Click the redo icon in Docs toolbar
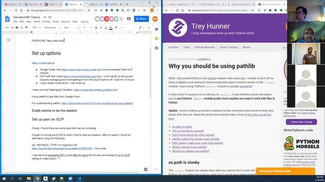325x182 pixels. 12,28
